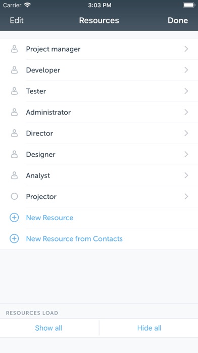Click the person icon beside Tester

14,91
